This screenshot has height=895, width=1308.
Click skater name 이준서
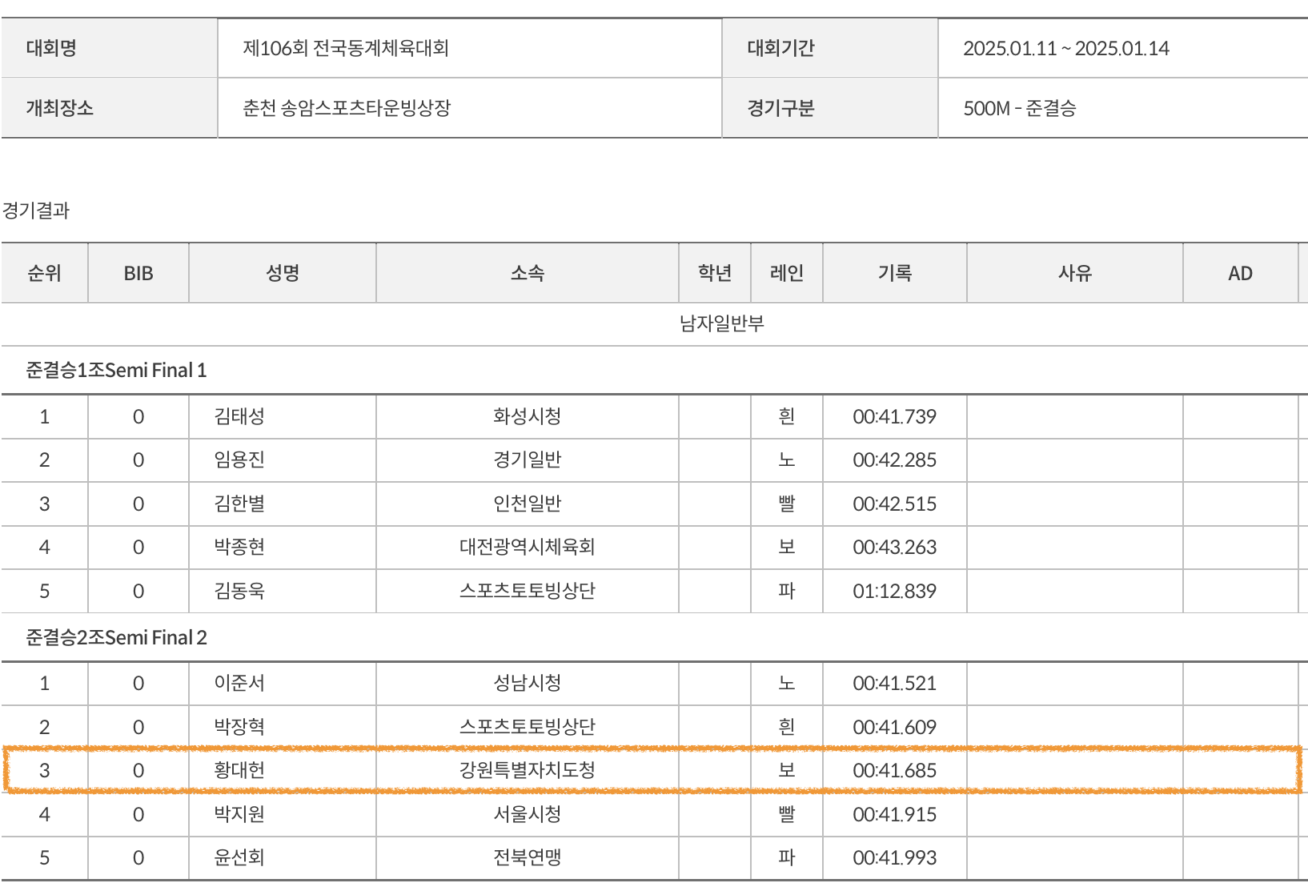click(x=239, y=683)
